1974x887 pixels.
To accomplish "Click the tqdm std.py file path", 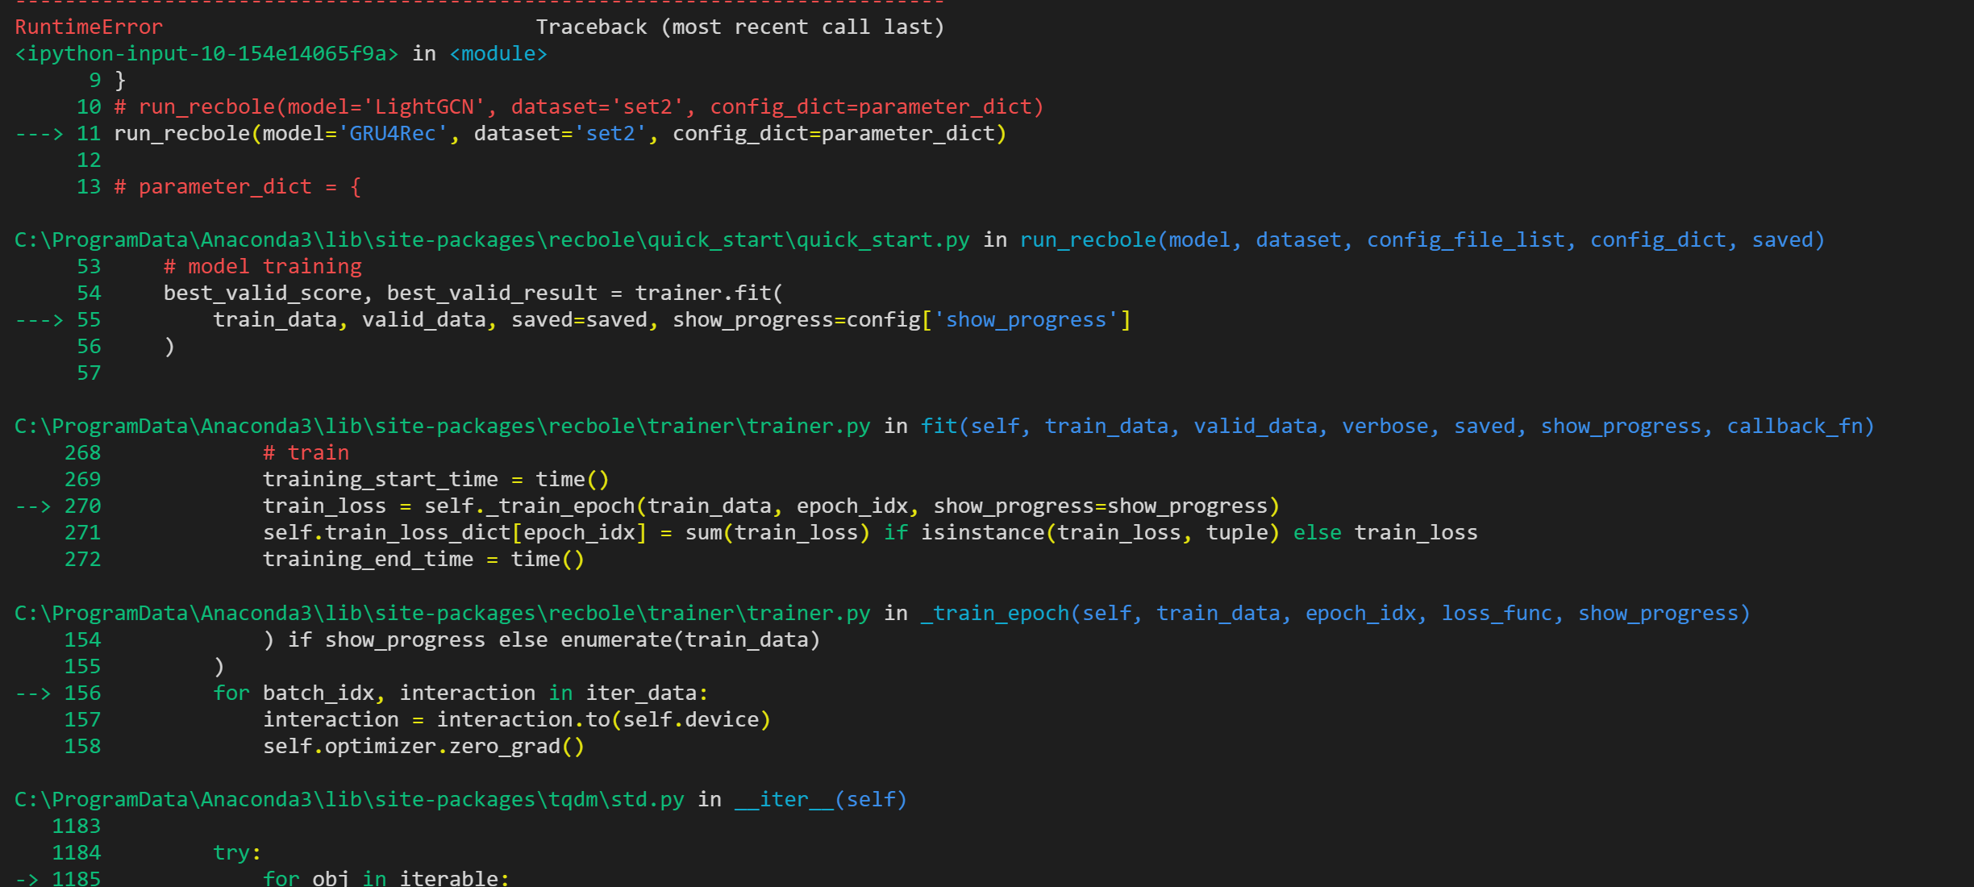I will click(x=349, y=799).
